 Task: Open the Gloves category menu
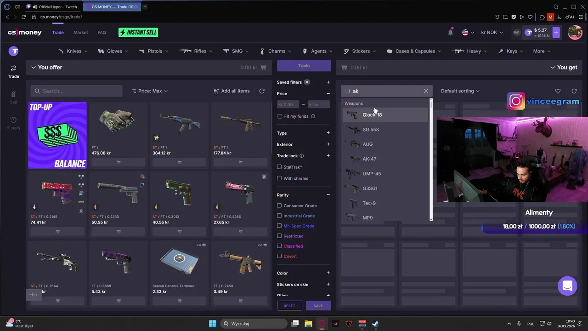[x=114, y=51]
